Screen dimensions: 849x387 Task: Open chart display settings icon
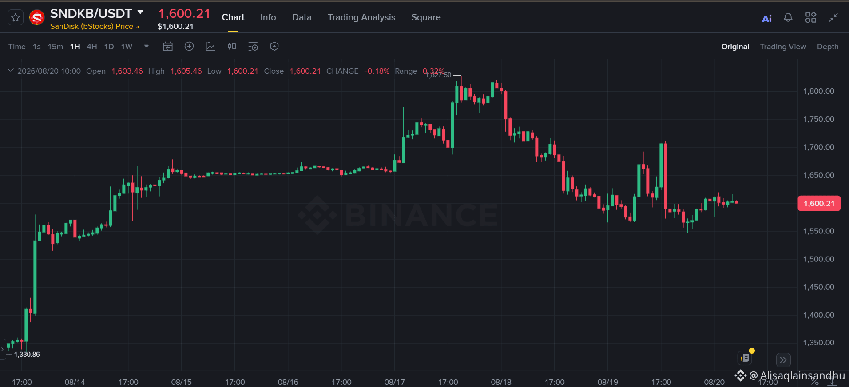coord(253,46)
